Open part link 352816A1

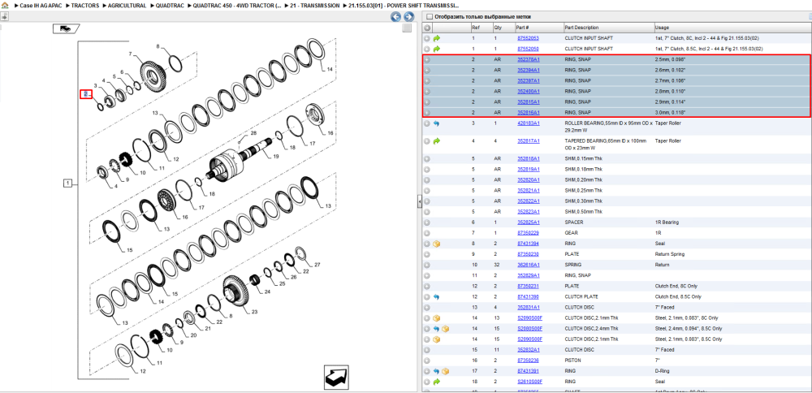tap(529, 112)
